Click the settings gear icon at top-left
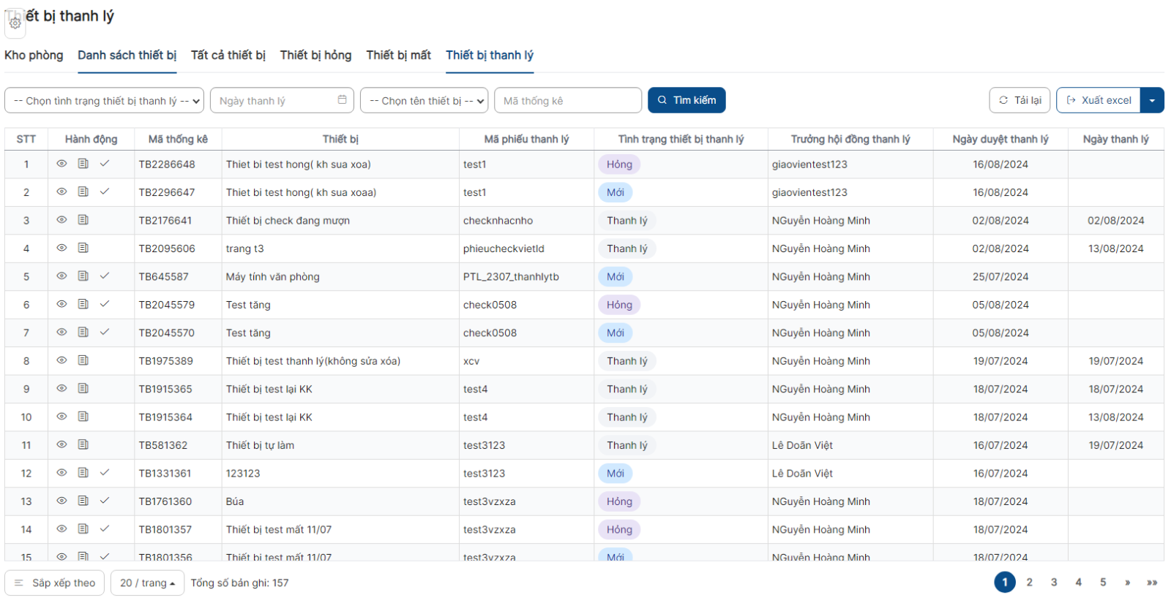Image resolution: width=1171 pixels, height=603 pixels. (15, 23)
